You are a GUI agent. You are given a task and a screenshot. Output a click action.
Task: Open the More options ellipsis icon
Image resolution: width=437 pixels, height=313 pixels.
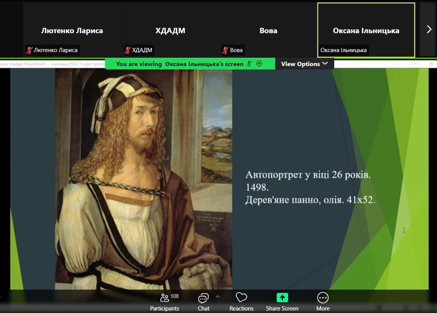[x=323, y=297]
